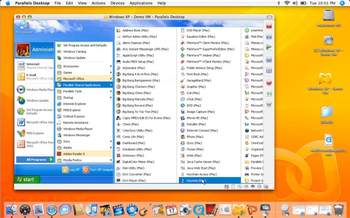Open iCal calendar icon in the Dock
This screenshot has height=218, width=350.
pyautogui.click(x=171, y=210)
